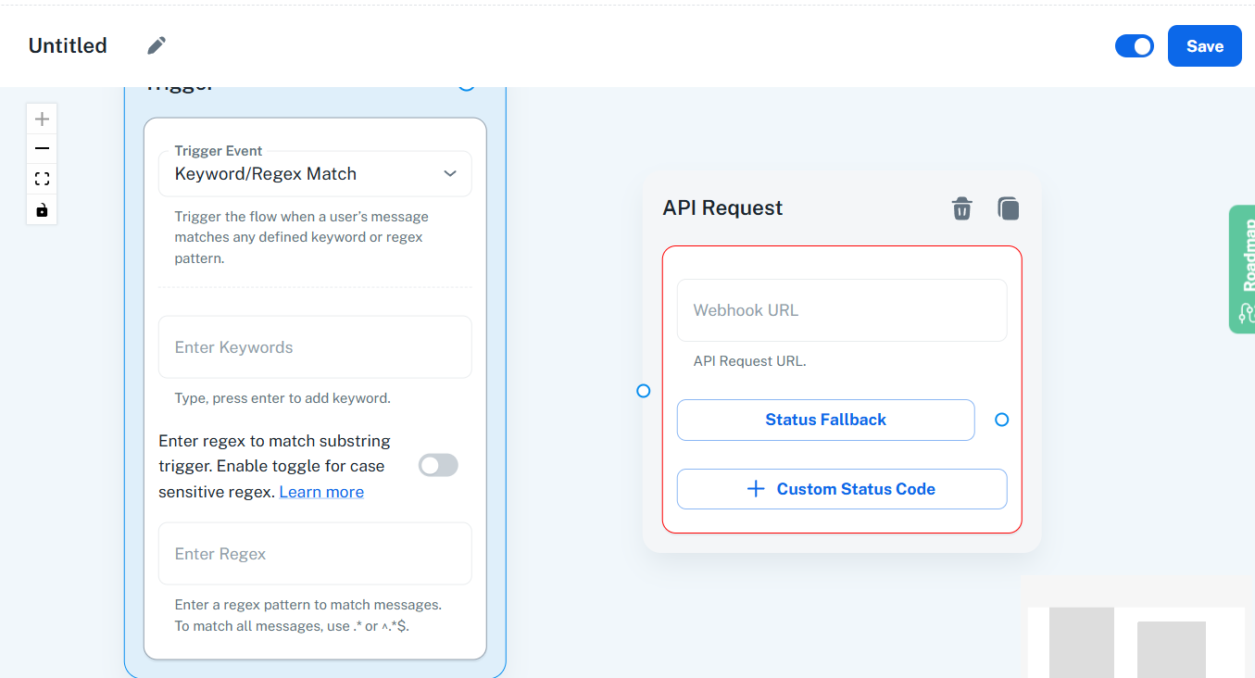Add a Custom Status Code
1255x678 pixels.
(x=841, y=489)
